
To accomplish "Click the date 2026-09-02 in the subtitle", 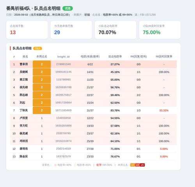I will [x=21, y=15].
